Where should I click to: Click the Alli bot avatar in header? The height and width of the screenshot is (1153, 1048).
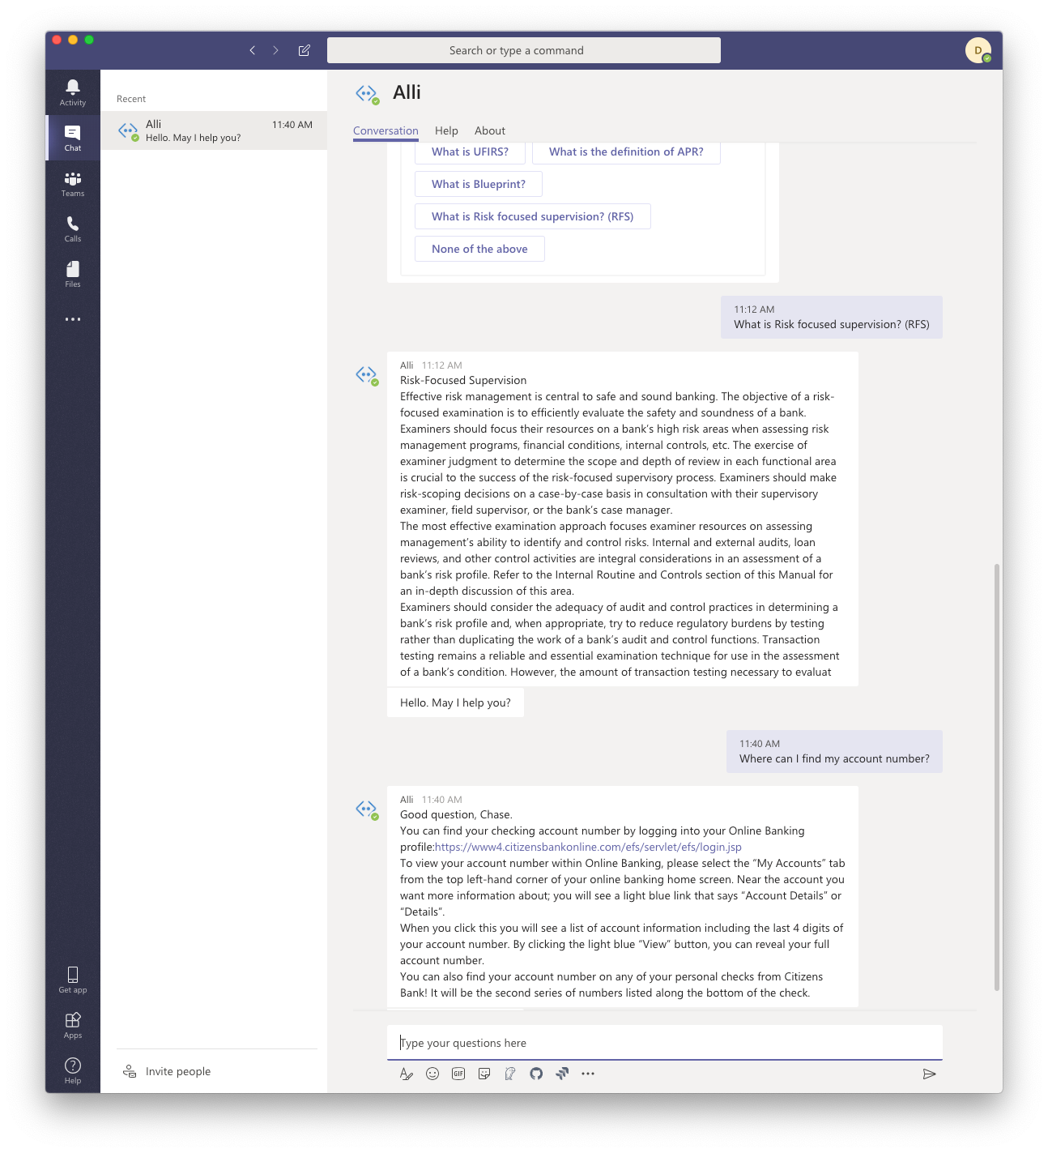point(367,94)
